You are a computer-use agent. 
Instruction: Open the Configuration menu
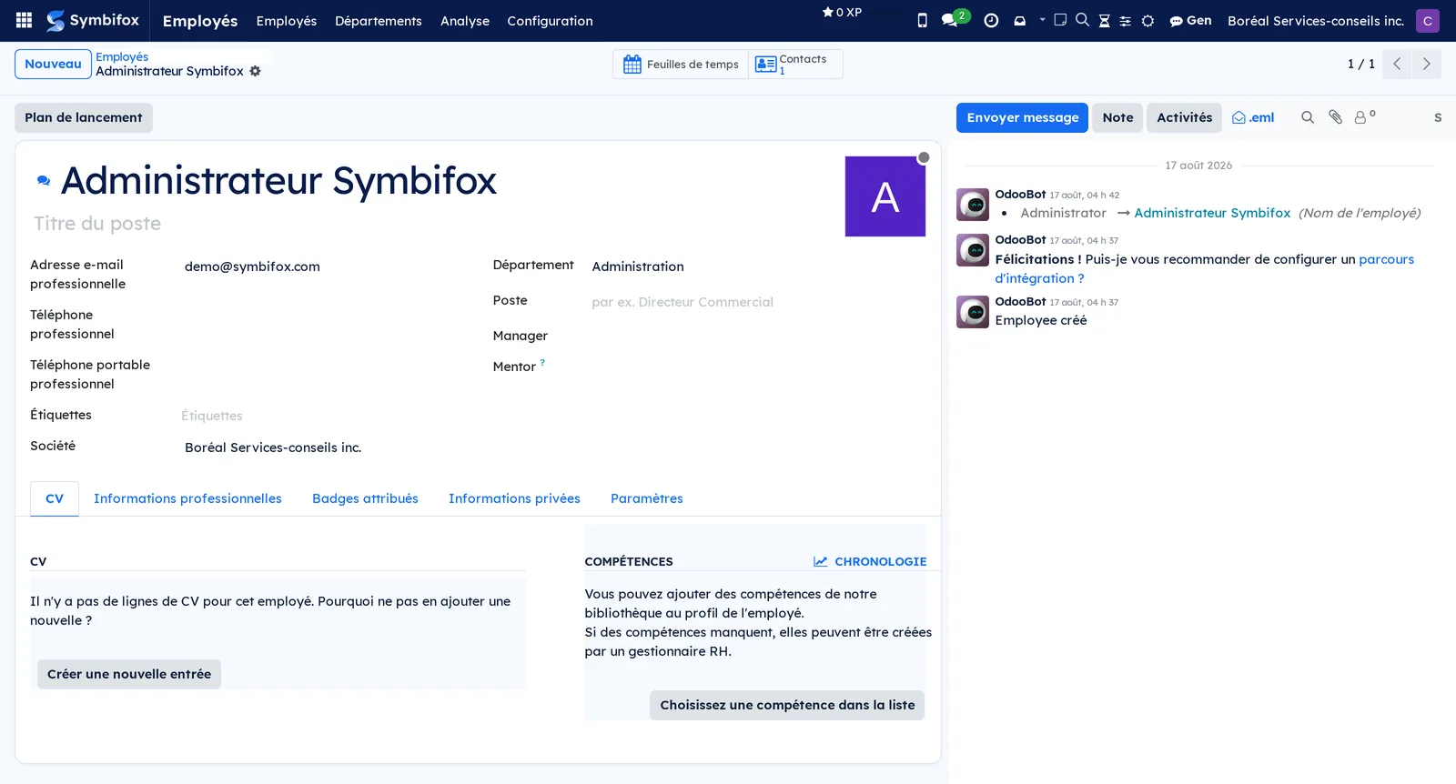[x=550, y=21]
